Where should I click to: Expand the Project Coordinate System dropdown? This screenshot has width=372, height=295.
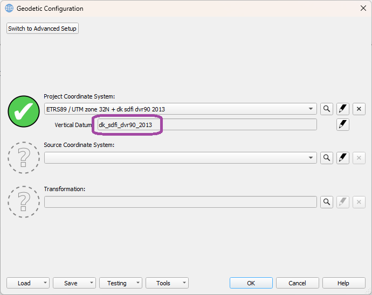(x=311, y=109)
